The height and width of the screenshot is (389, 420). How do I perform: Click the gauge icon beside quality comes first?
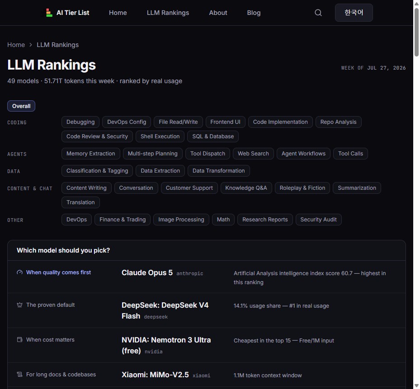pos(19,272)
